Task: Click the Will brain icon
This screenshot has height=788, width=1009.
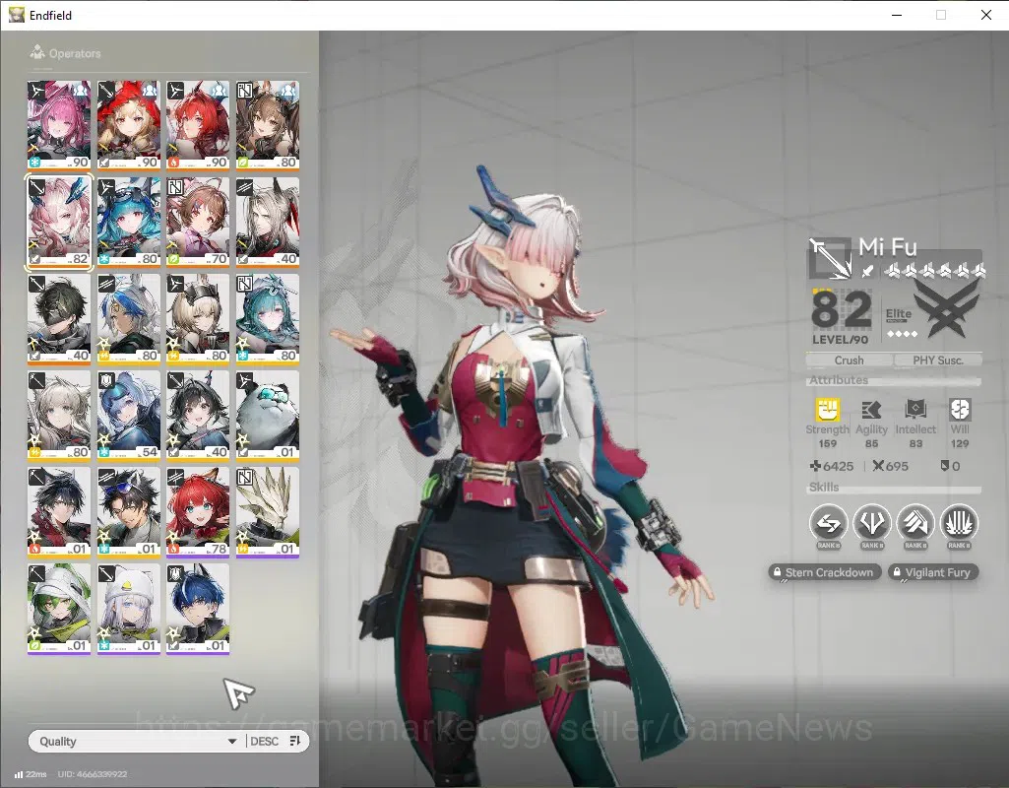Action: tap(960, 410)
